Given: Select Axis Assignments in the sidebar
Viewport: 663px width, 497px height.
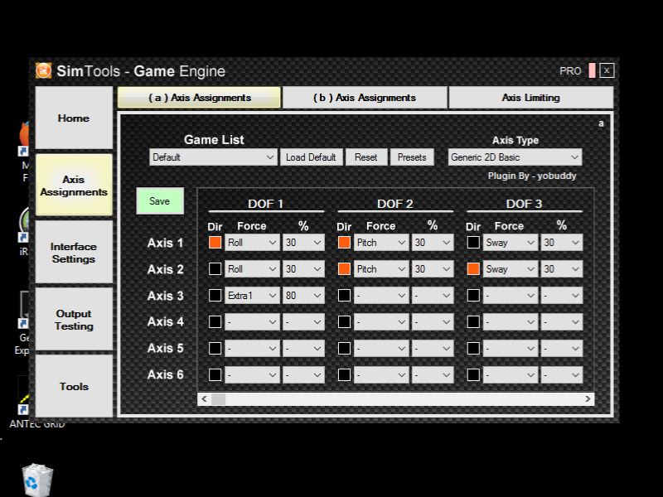Looking at the screenshot, I should [74, 185].
